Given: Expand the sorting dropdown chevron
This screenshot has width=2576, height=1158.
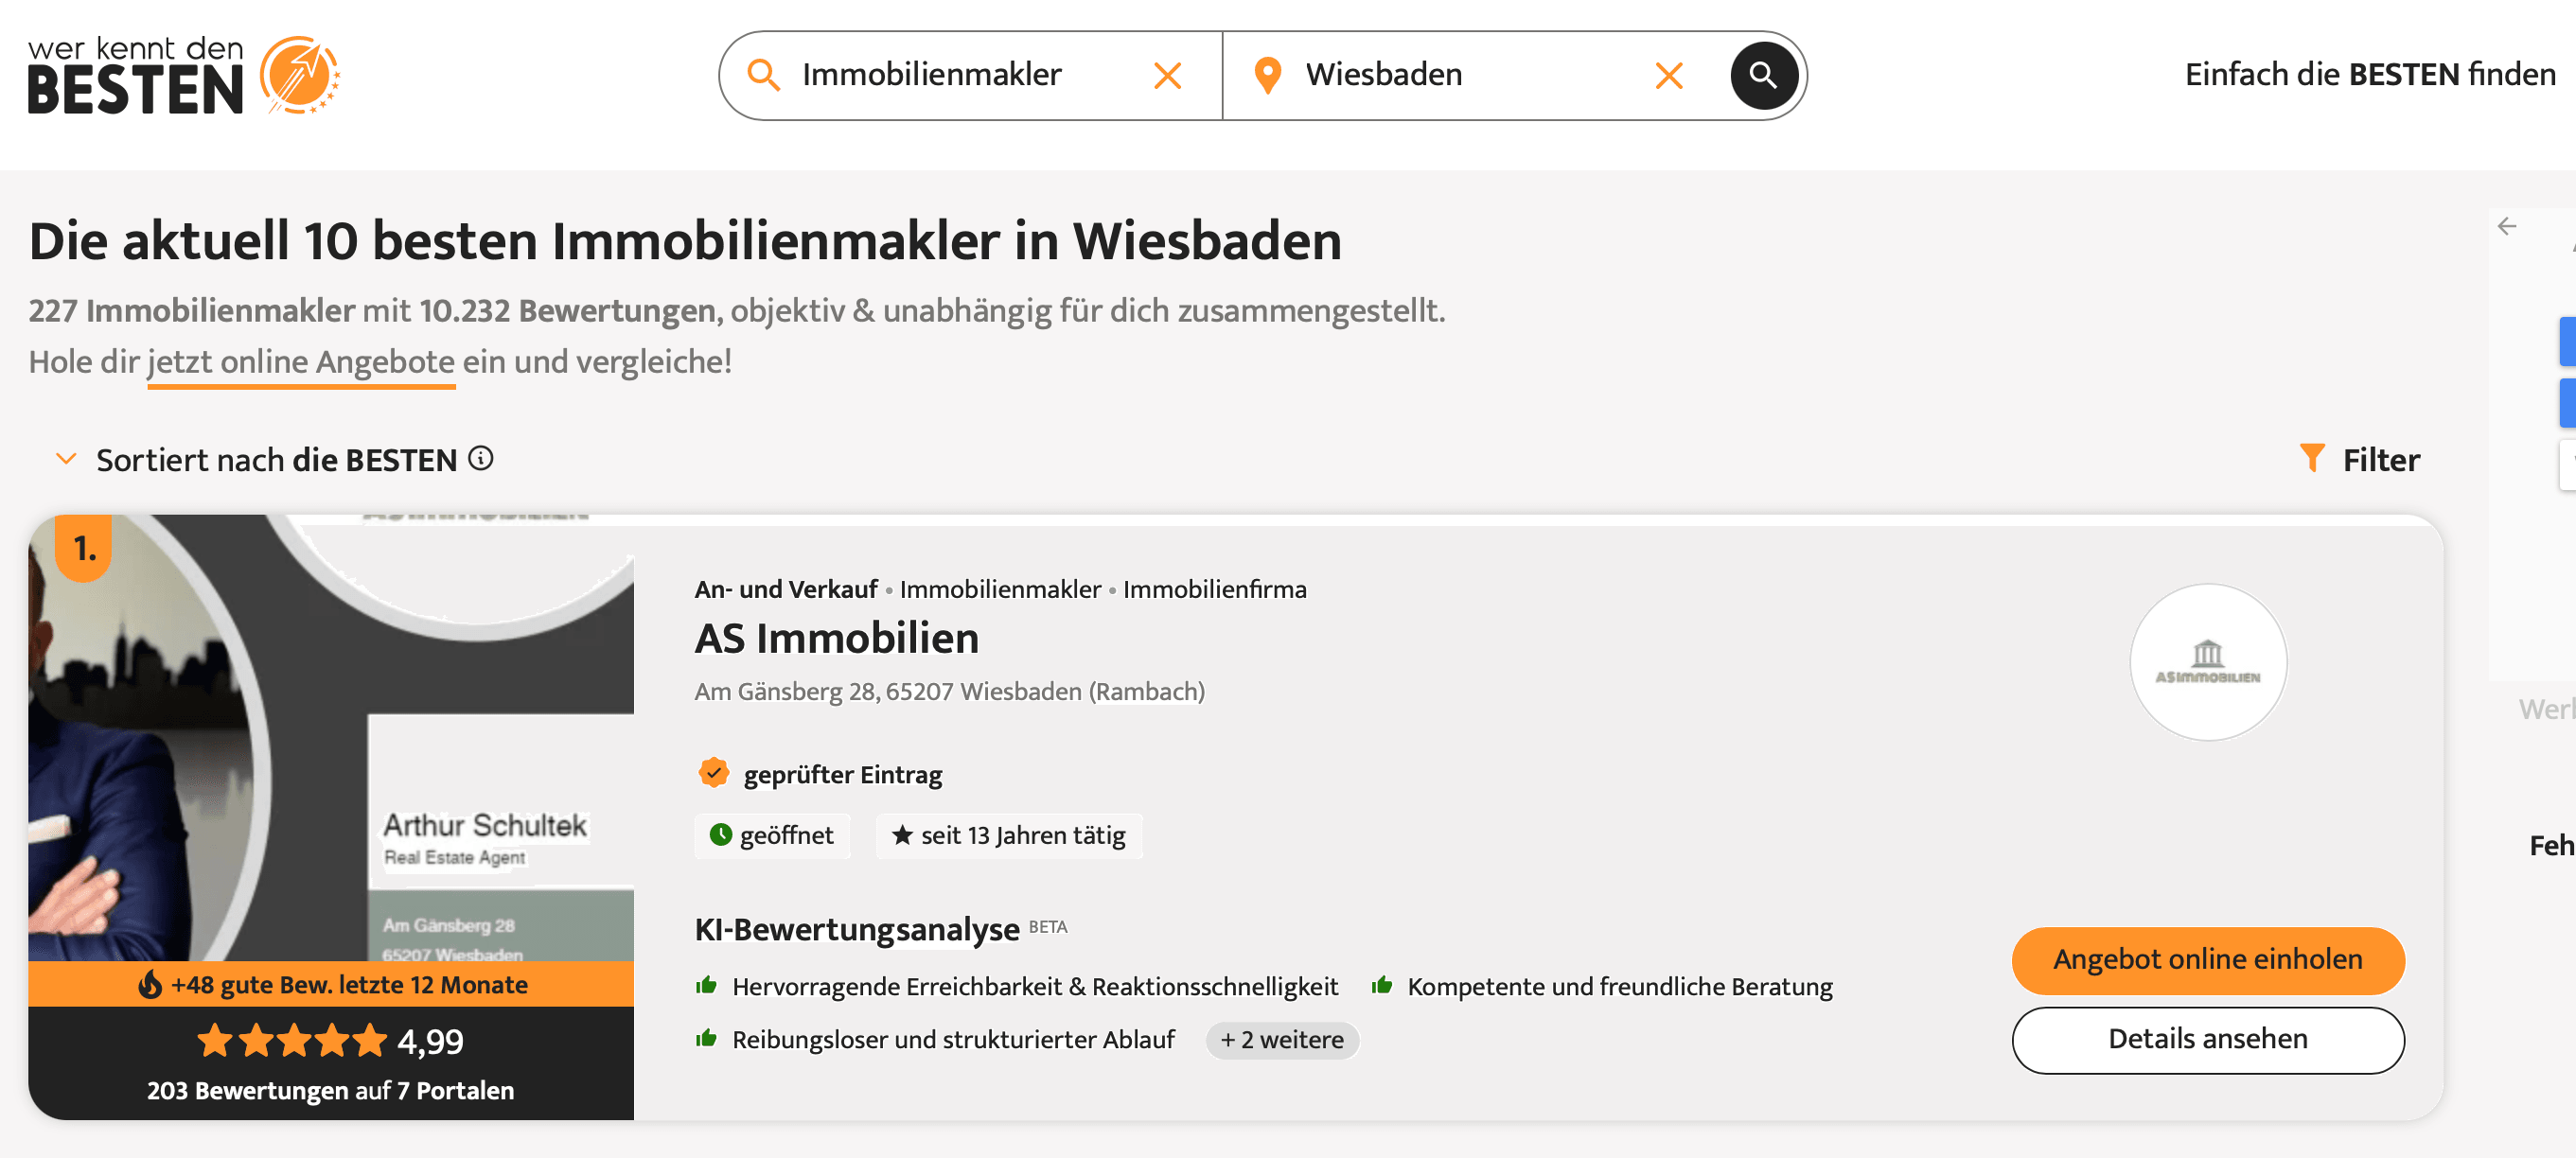Looking at the screenshot, I should point(66,458).
